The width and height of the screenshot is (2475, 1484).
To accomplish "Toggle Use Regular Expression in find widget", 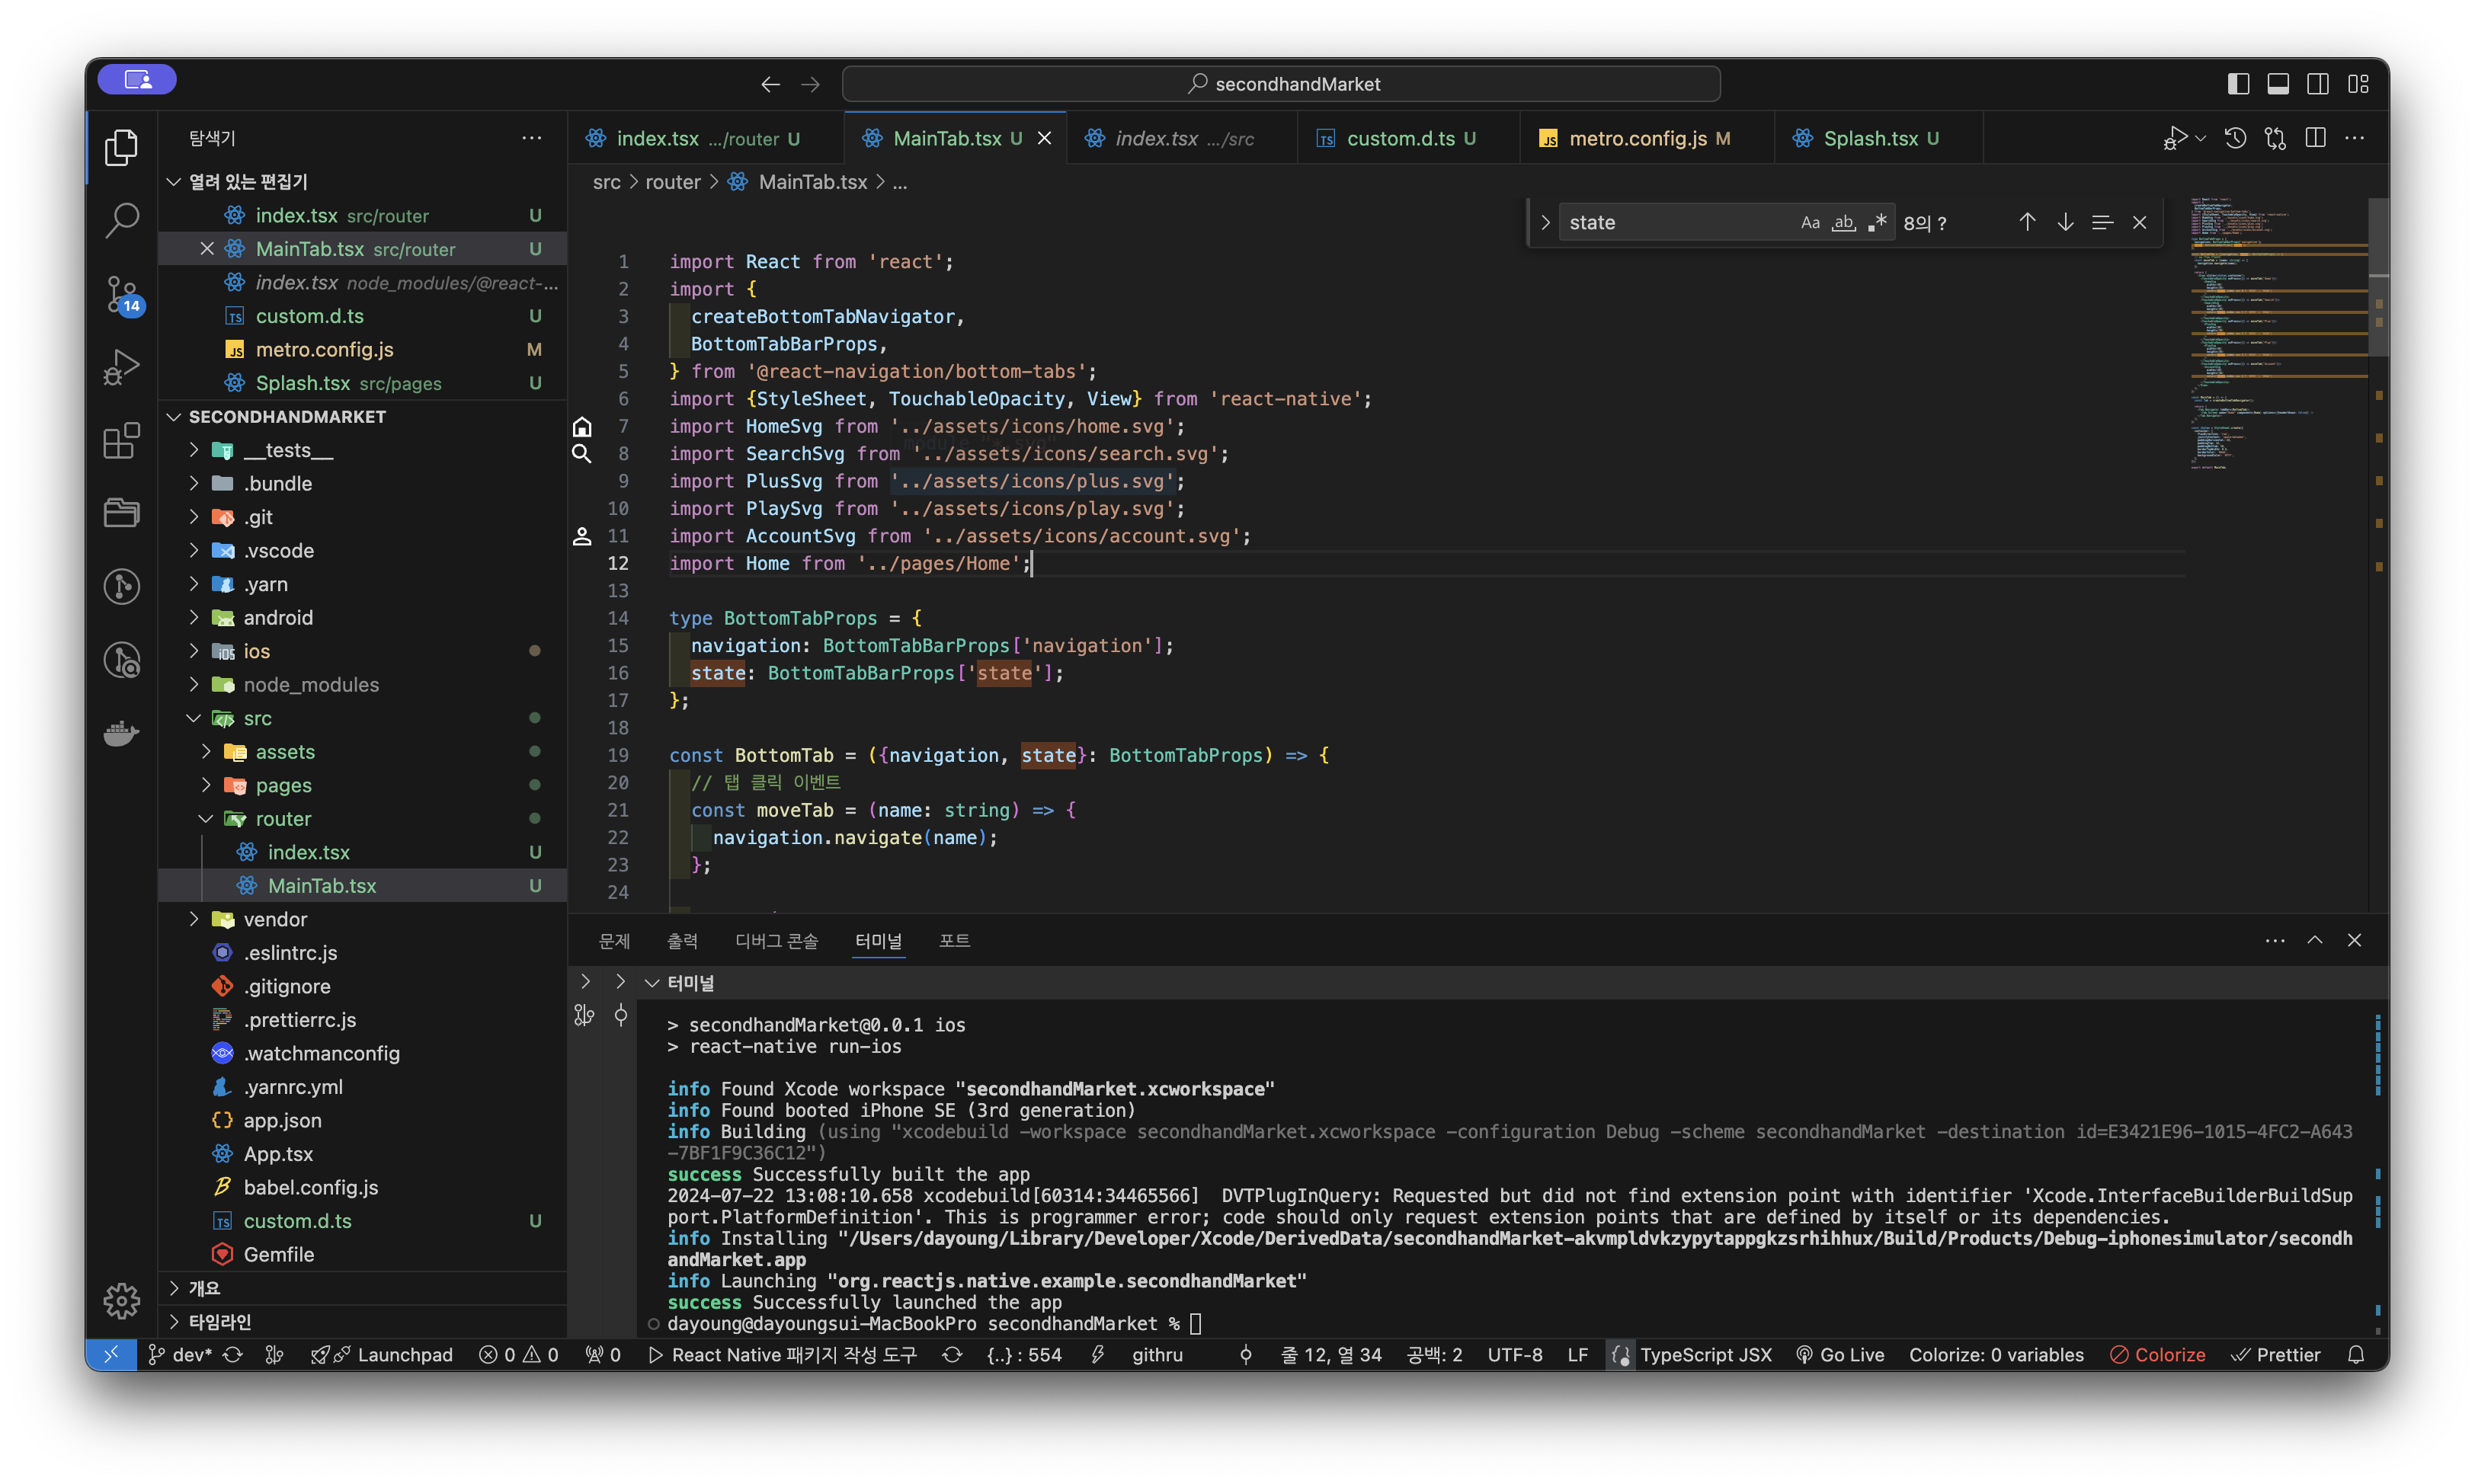I will pyautogui.click(x=1877, y=222).
